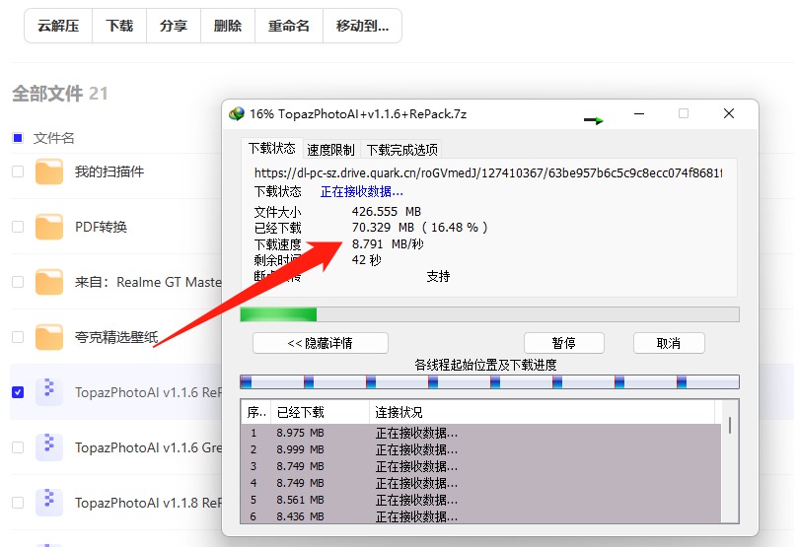Viewport: 798px width, 547px height.
Task: Click the 删除 toolbar button
Action: (228, 26)
